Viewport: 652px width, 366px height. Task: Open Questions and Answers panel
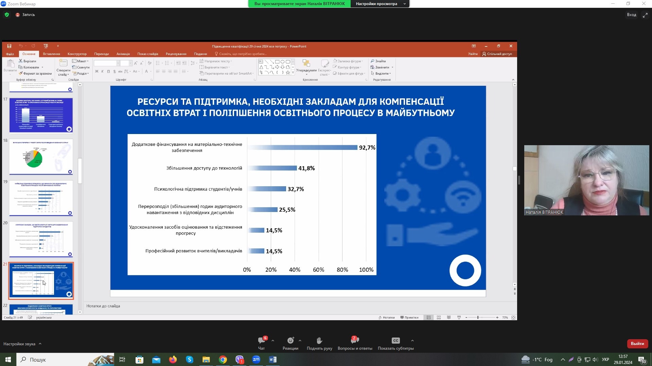[x=354, y=341]
